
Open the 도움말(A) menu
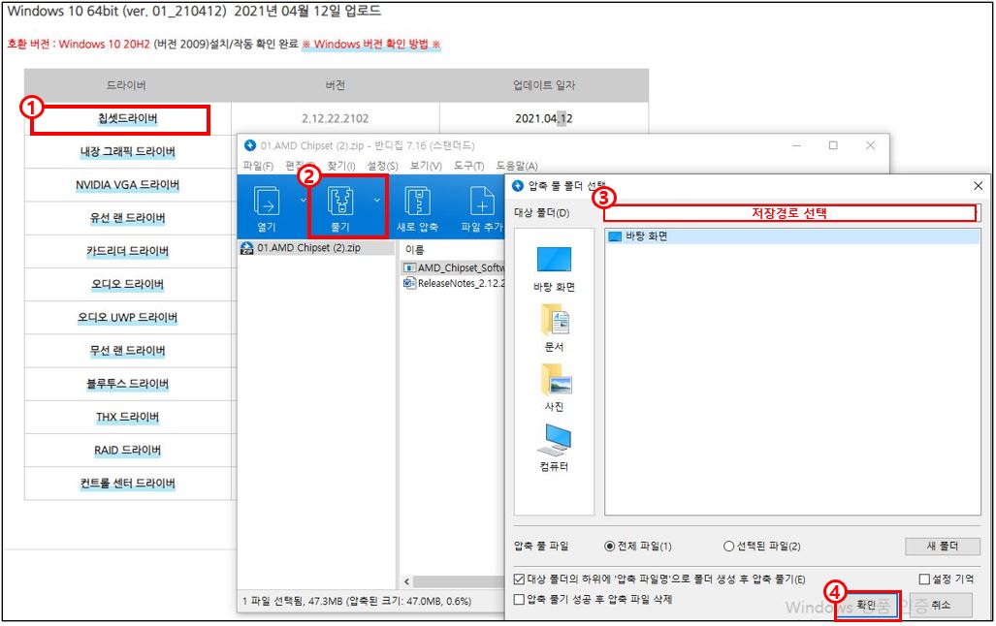[x=516, y=166]
